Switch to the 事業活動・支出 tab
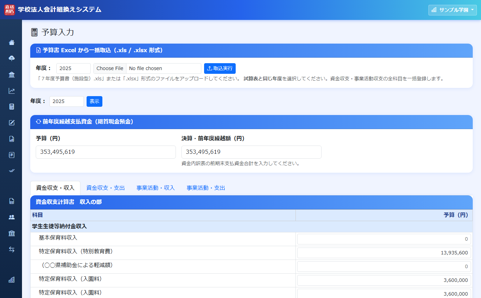 point(206,188)
